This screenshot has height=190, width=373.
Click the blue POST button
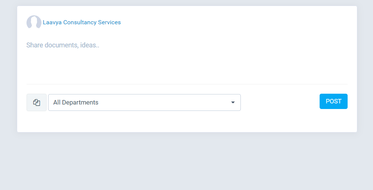click(x=333, y=101)
